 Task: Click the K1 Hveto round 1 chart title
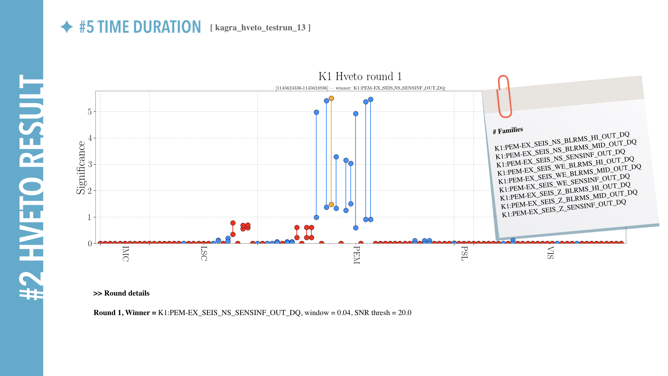pos(360,76)
